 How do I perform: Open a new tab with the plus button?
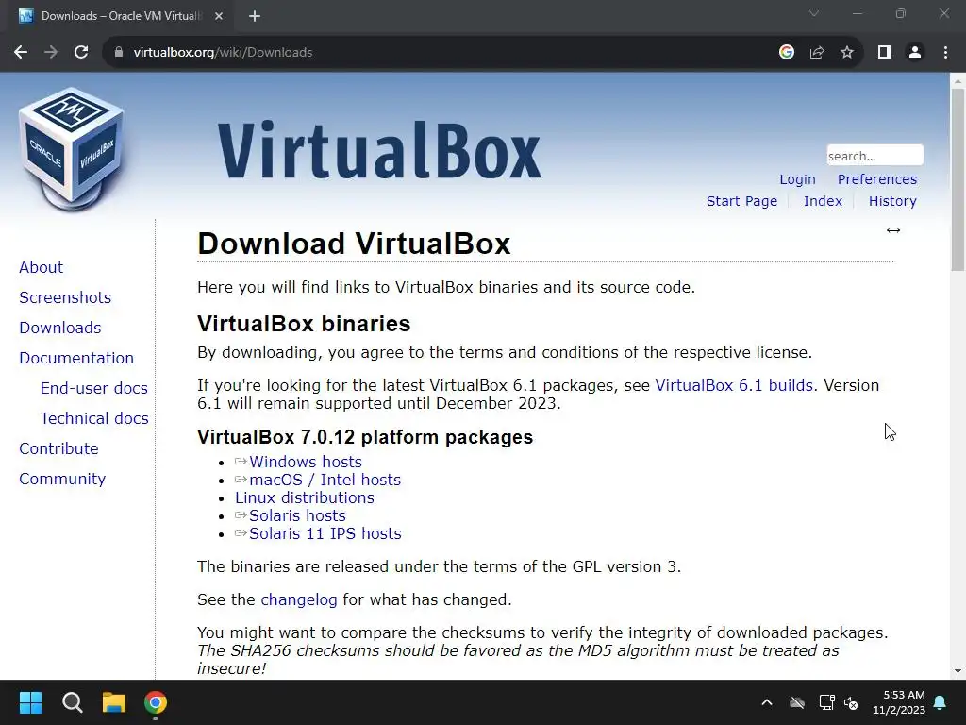pos(255,16)
